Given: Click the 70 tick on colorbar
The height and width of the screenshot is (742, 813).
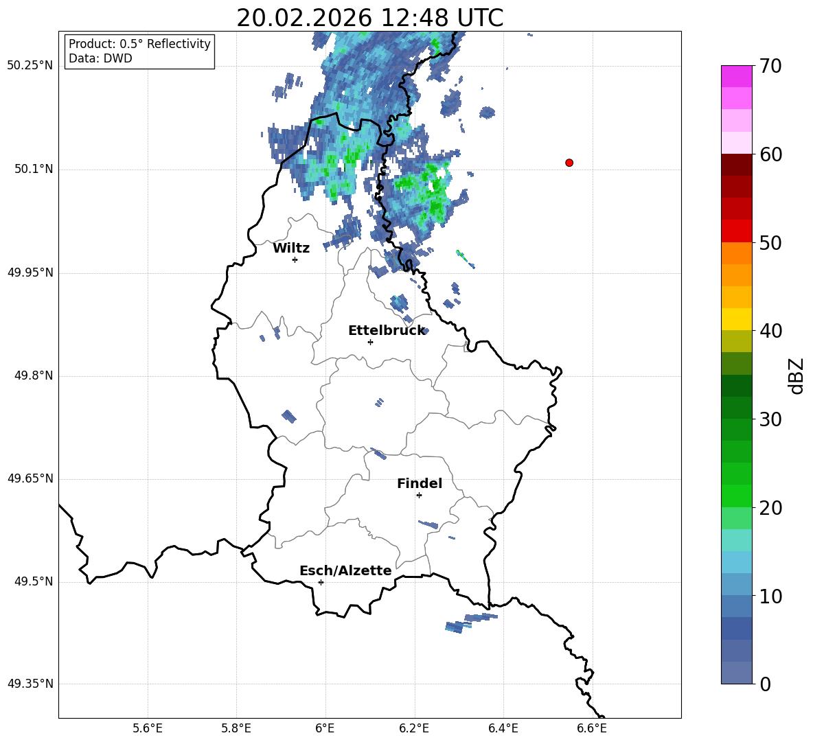Looking at the screenshot, I should 770,67.
